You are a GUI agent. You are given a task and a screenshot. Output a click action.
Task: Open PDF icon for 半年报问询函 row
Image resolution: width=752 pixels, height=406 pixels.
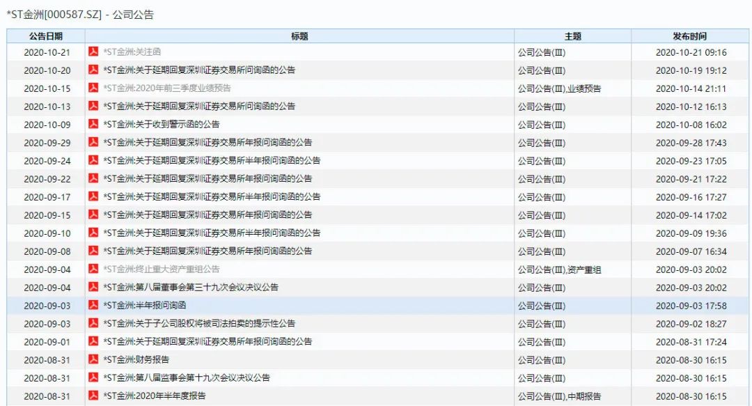[93, 305]
